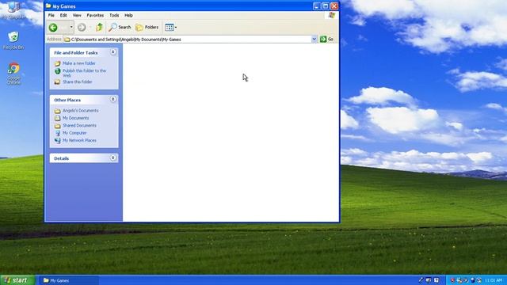Expand the Details panel
The width and height of the screenshot is (507, 285).
pyautogui.click(x=112, y=158)
